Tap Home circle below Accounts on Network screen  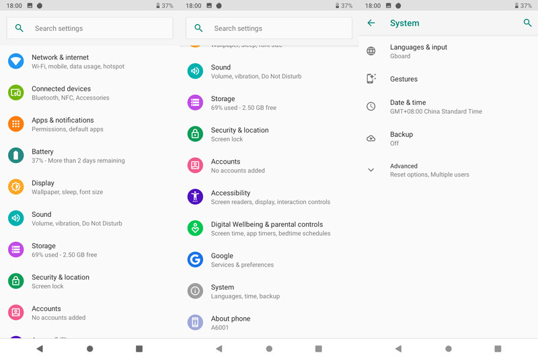tap(90, 349)
